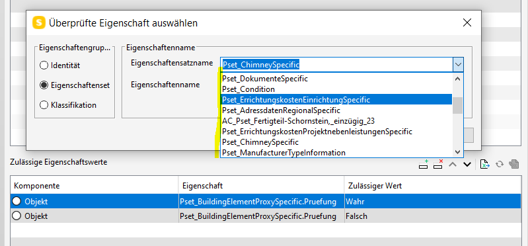Click the dropdown list scrollbar thumb
The image size is (528, 246).
(x=457, y=106)
